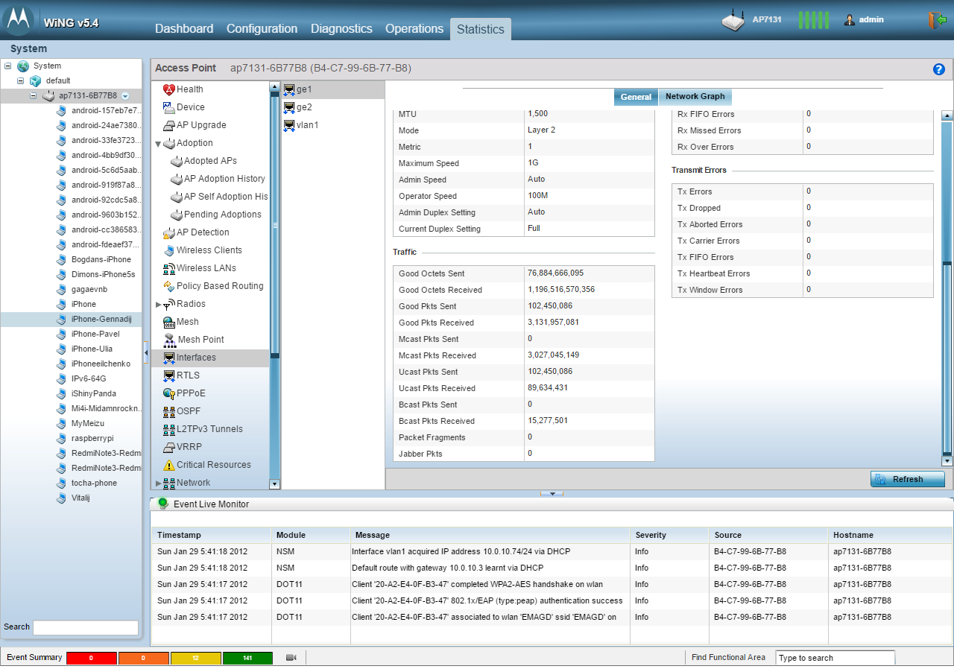The height and width of the screenshot is (669, 954).
Task: Click the System tree Search field
Action: (x=86, y=627)
